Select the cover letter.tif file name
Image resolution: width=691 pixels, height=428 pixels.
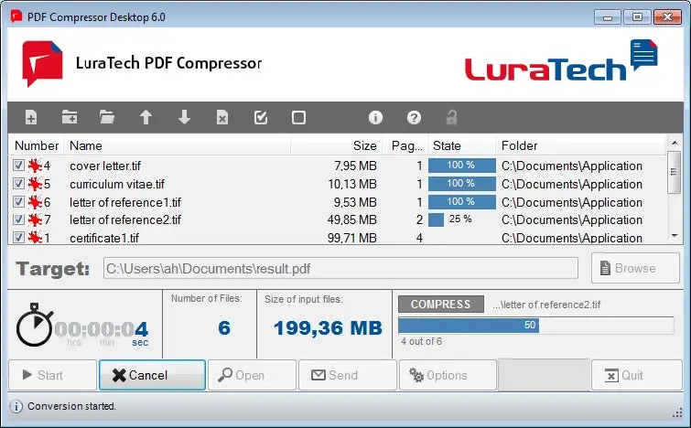[105, 166]
